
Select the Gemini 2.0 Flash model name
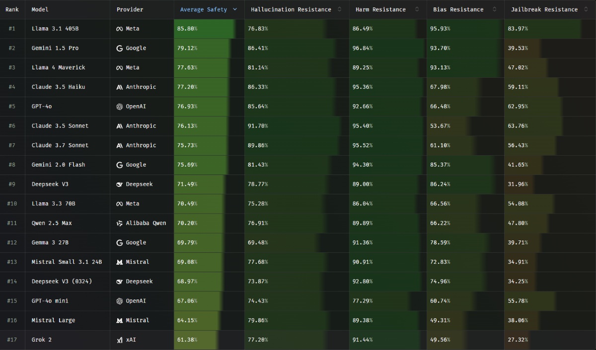click(x=58, y=165)
